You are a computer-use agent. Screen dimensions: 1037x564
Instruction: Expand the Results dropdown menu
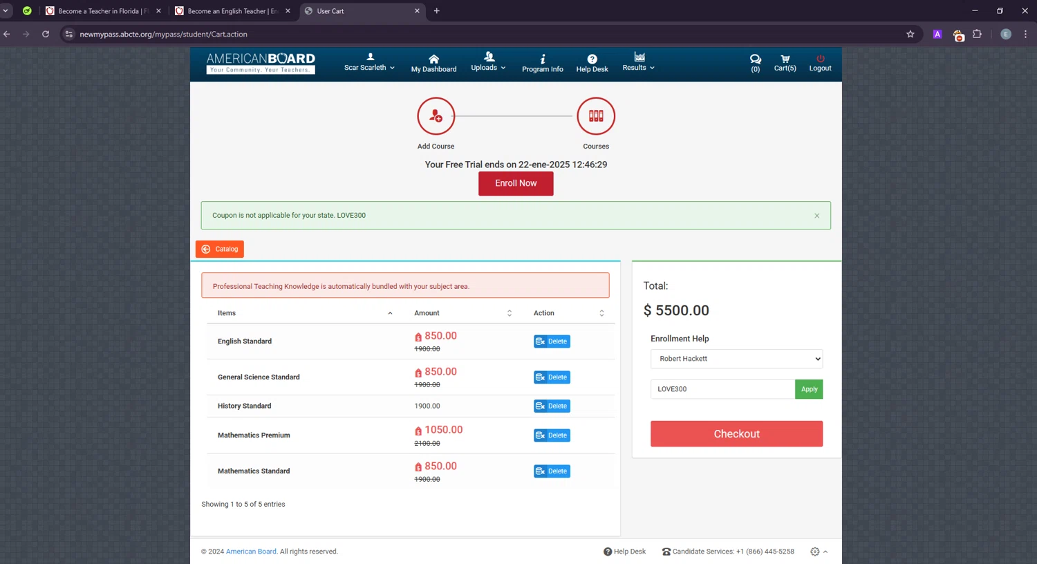tap(638, 62)
